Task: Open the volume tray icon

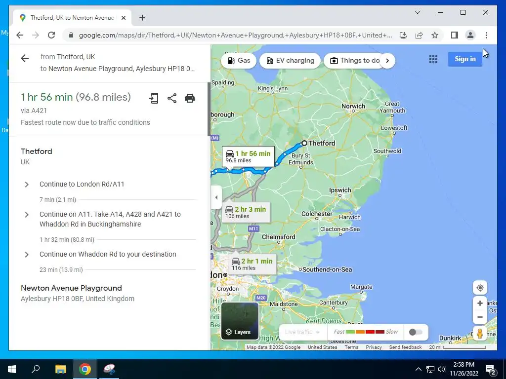Action: tap(442, 369)
